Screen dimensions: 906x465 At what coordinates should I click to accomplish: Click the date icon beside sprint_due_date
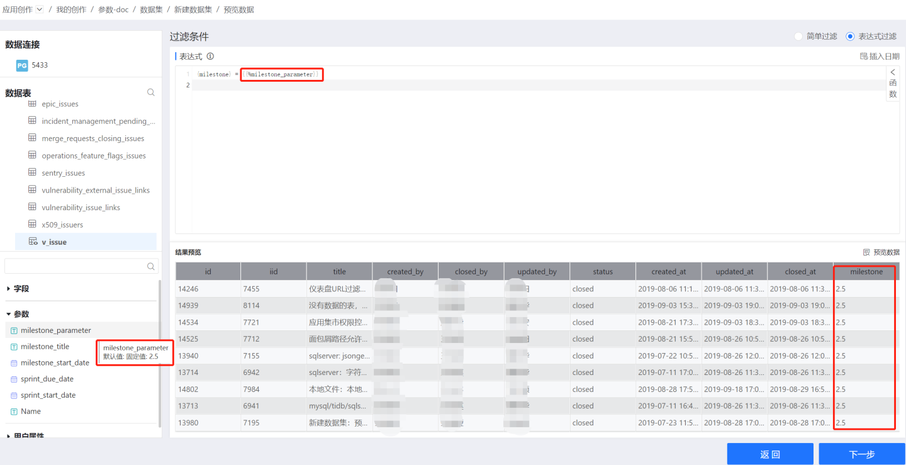click(x=14, y=379)
